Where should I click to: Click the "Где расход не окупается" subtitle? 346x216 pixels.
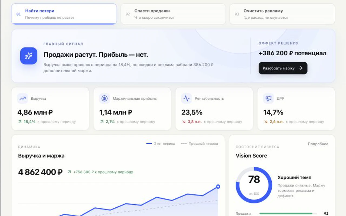tap(266, 18)
